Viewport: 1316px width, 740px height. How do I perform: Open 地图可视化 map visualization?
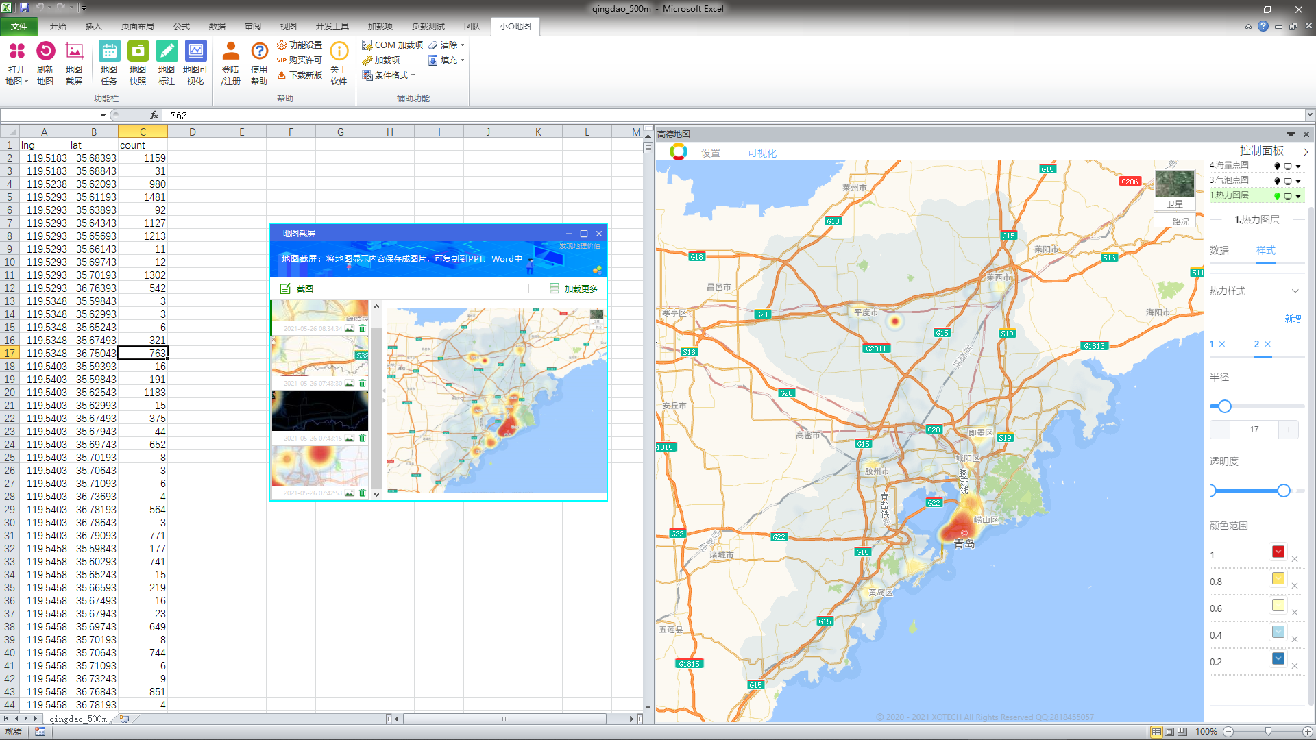(x=195, y=51)
